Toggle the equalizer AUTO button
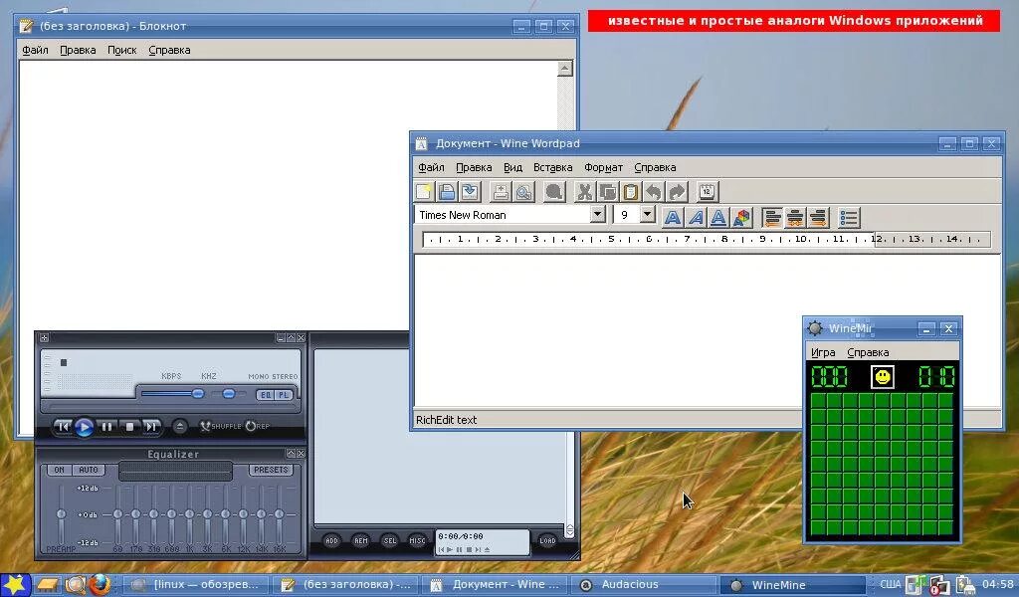Image resolution: width=1019 pixels, height=597 pixels. (89, 470)
